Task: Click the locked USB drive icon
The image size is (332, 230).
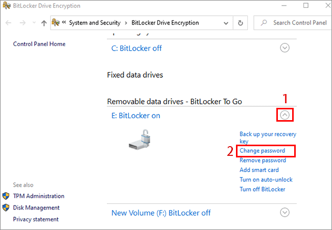Action: tap(139, 140)
